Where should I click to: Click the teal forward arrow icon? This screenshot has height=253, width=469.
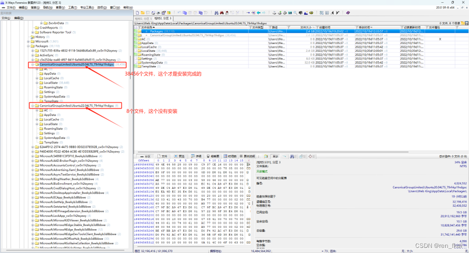pos(264,13)
